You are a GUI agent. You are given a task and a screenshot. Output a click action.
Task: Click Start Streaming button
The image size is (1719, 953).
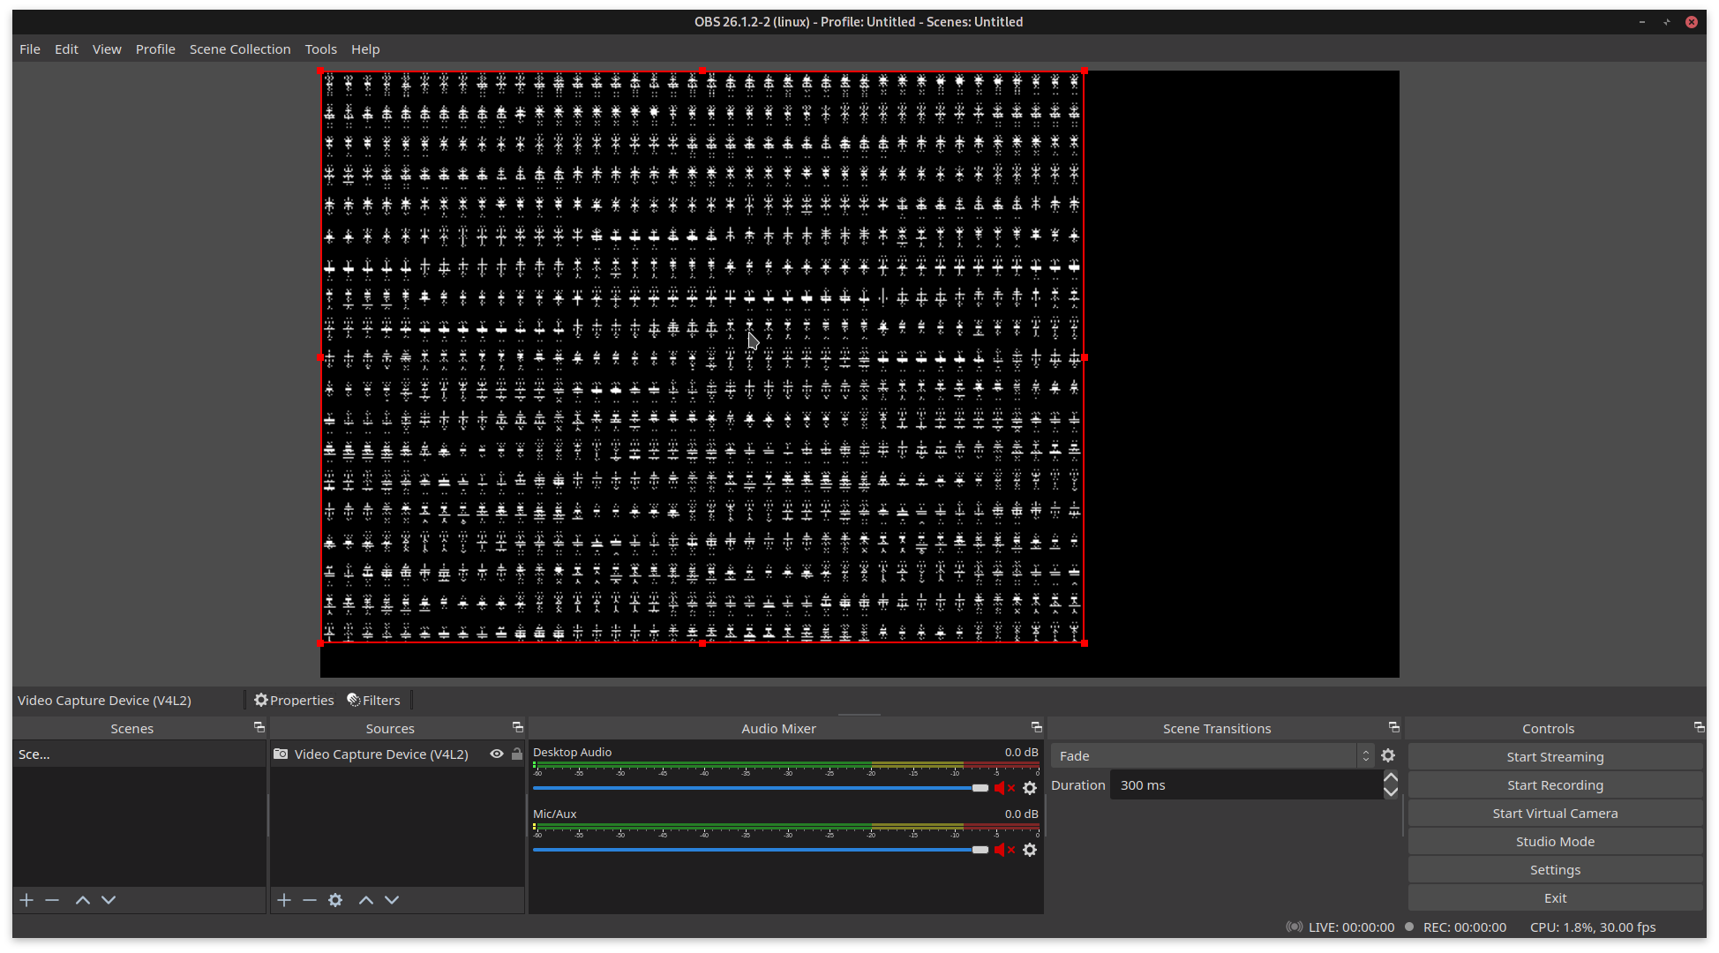pos(1555,757)
